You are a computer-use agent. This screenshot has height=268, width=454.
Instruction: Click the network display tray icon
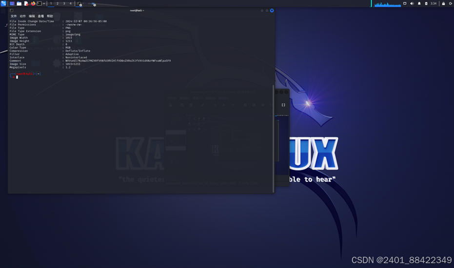pyautogui.click(x=405, y=3)
